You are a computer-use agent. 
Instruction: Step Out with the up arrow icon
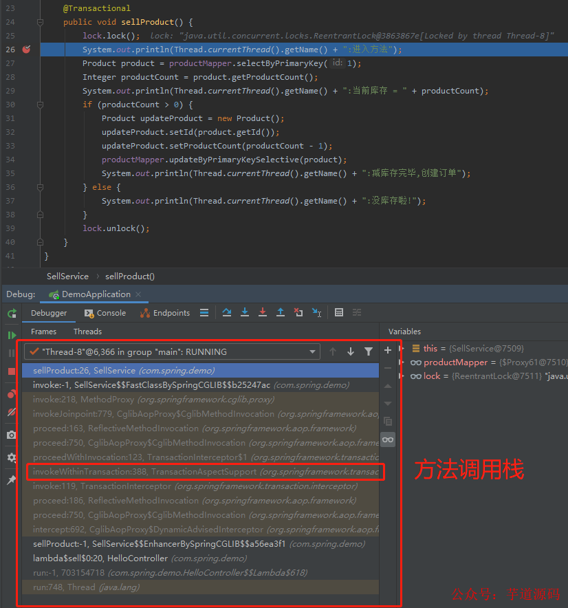(x=281, y=312)
